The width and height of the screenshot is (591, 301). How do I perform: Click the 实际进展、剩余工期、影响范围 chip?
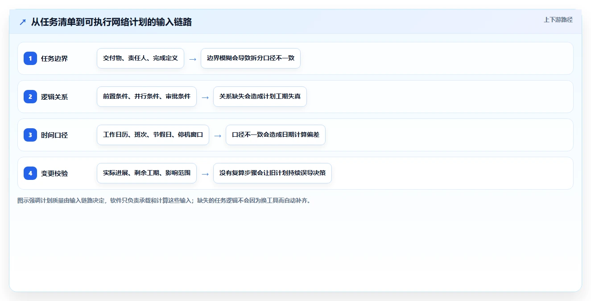pyautogui.click(x=147, y=173)
